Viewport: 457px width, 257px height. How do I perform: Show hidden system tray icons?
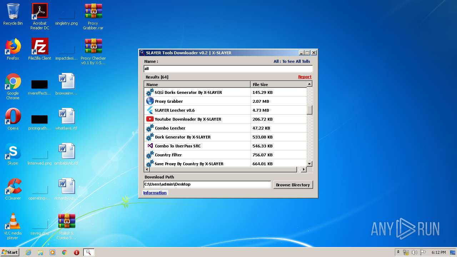click(398, 252)
